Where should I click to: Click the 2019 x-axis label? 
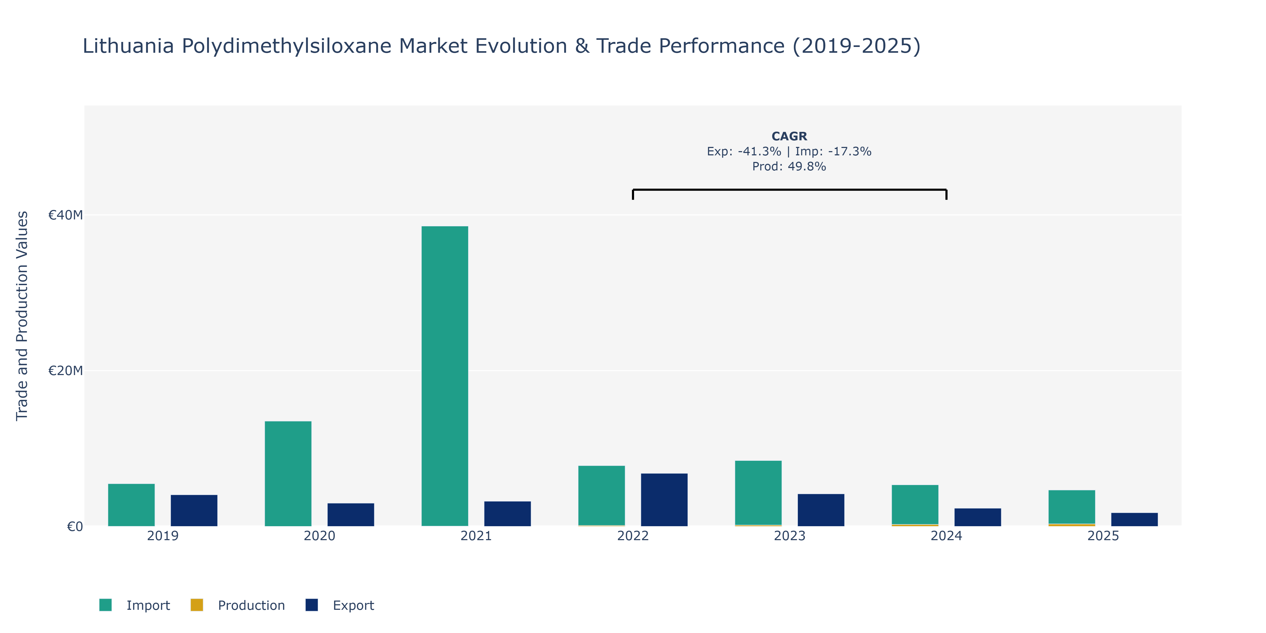click(x=163, y=536)
